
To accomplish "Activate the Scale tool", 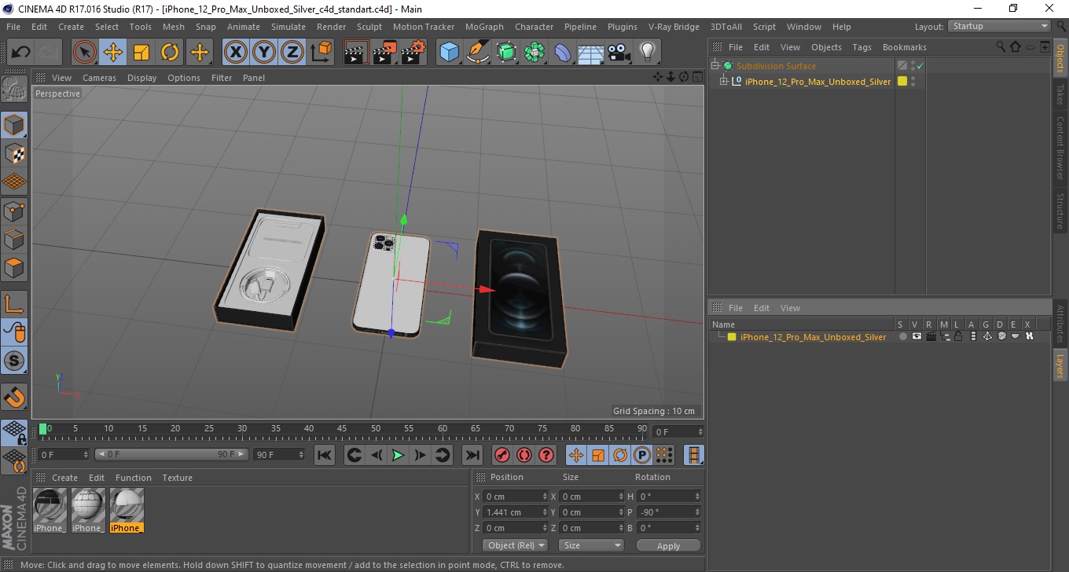I will (x=141, y=53).
